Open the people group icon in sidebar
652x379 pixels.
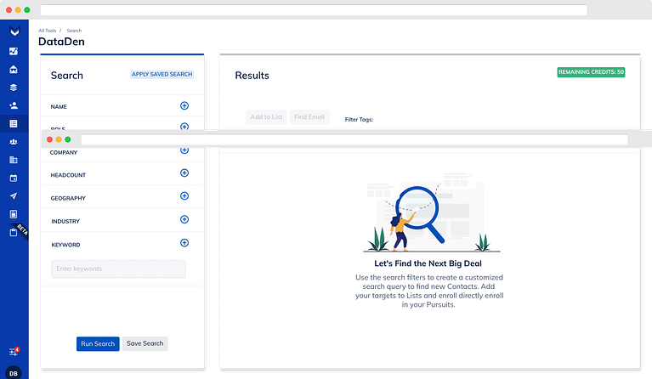14,142
